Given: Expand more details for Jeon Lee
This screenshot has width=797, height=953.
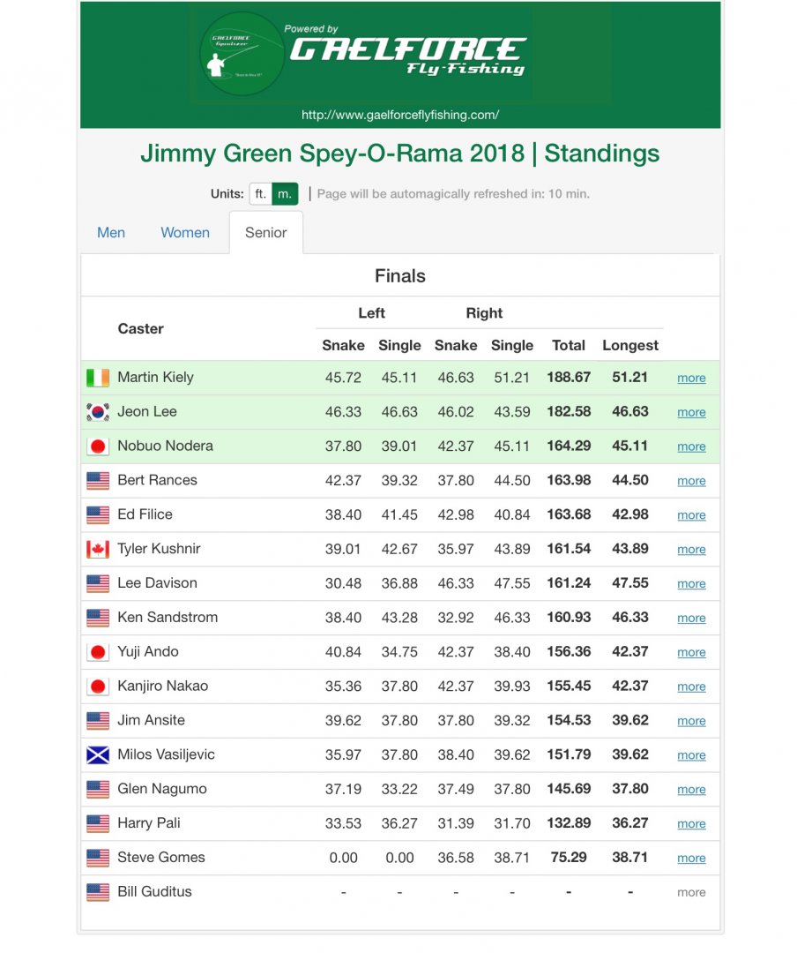Looking at the screenshot, I should pos(691,412).
